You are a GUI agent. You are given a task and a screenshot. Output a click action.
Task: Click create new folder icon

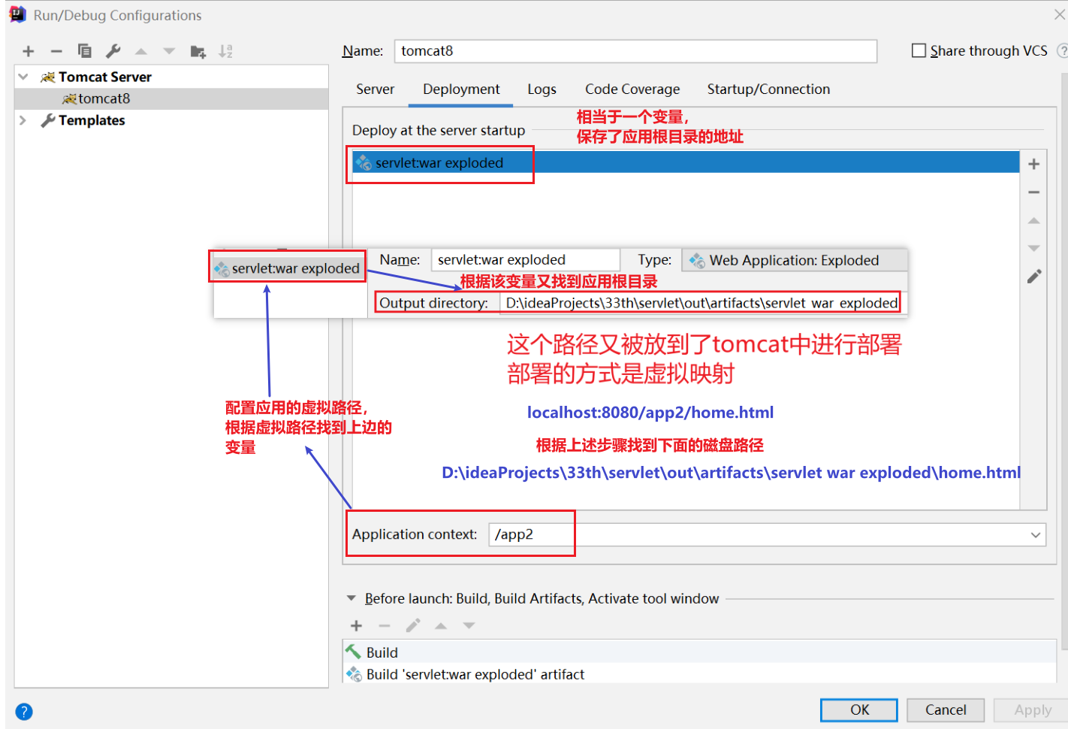(198, 51)
